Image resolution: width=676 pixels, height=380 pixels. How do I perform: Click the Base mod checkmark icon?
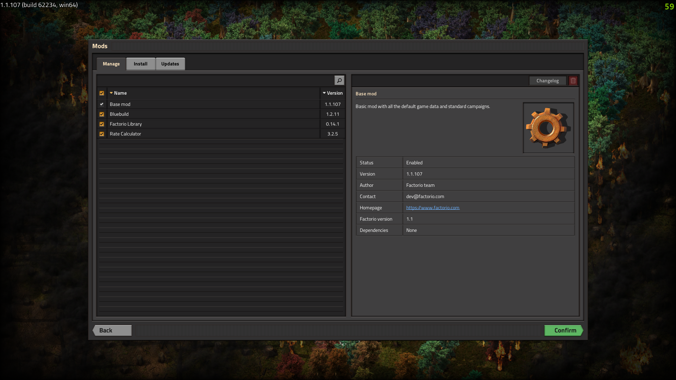(102, 104)
